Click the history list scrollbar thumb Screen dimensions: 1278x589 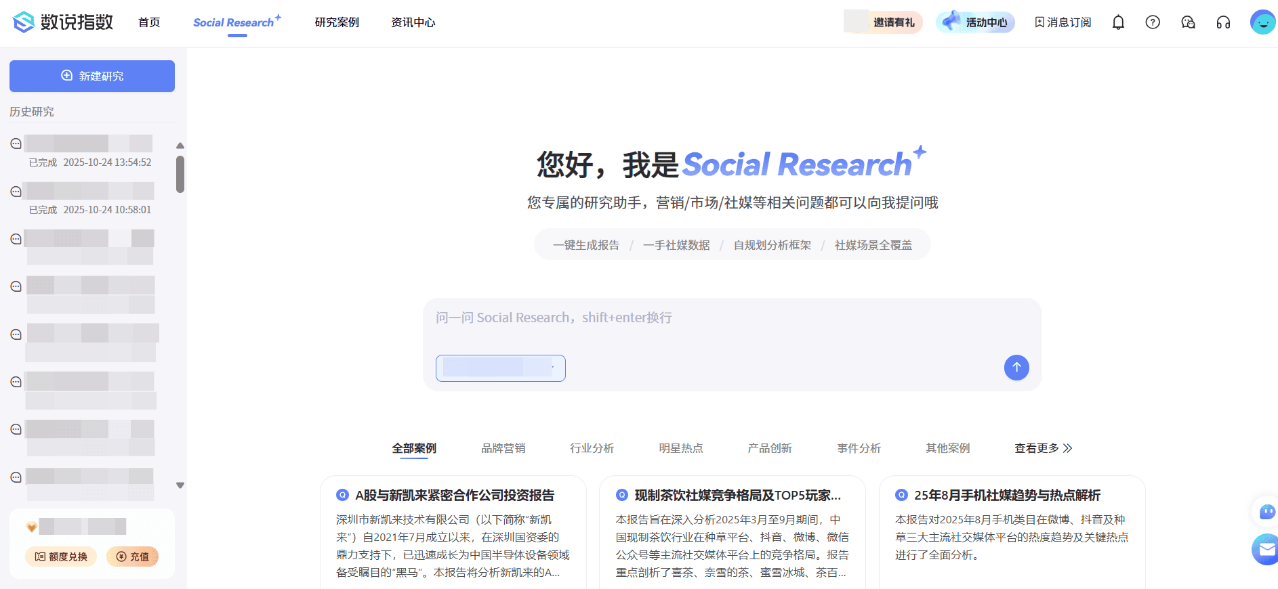(180, 174)
